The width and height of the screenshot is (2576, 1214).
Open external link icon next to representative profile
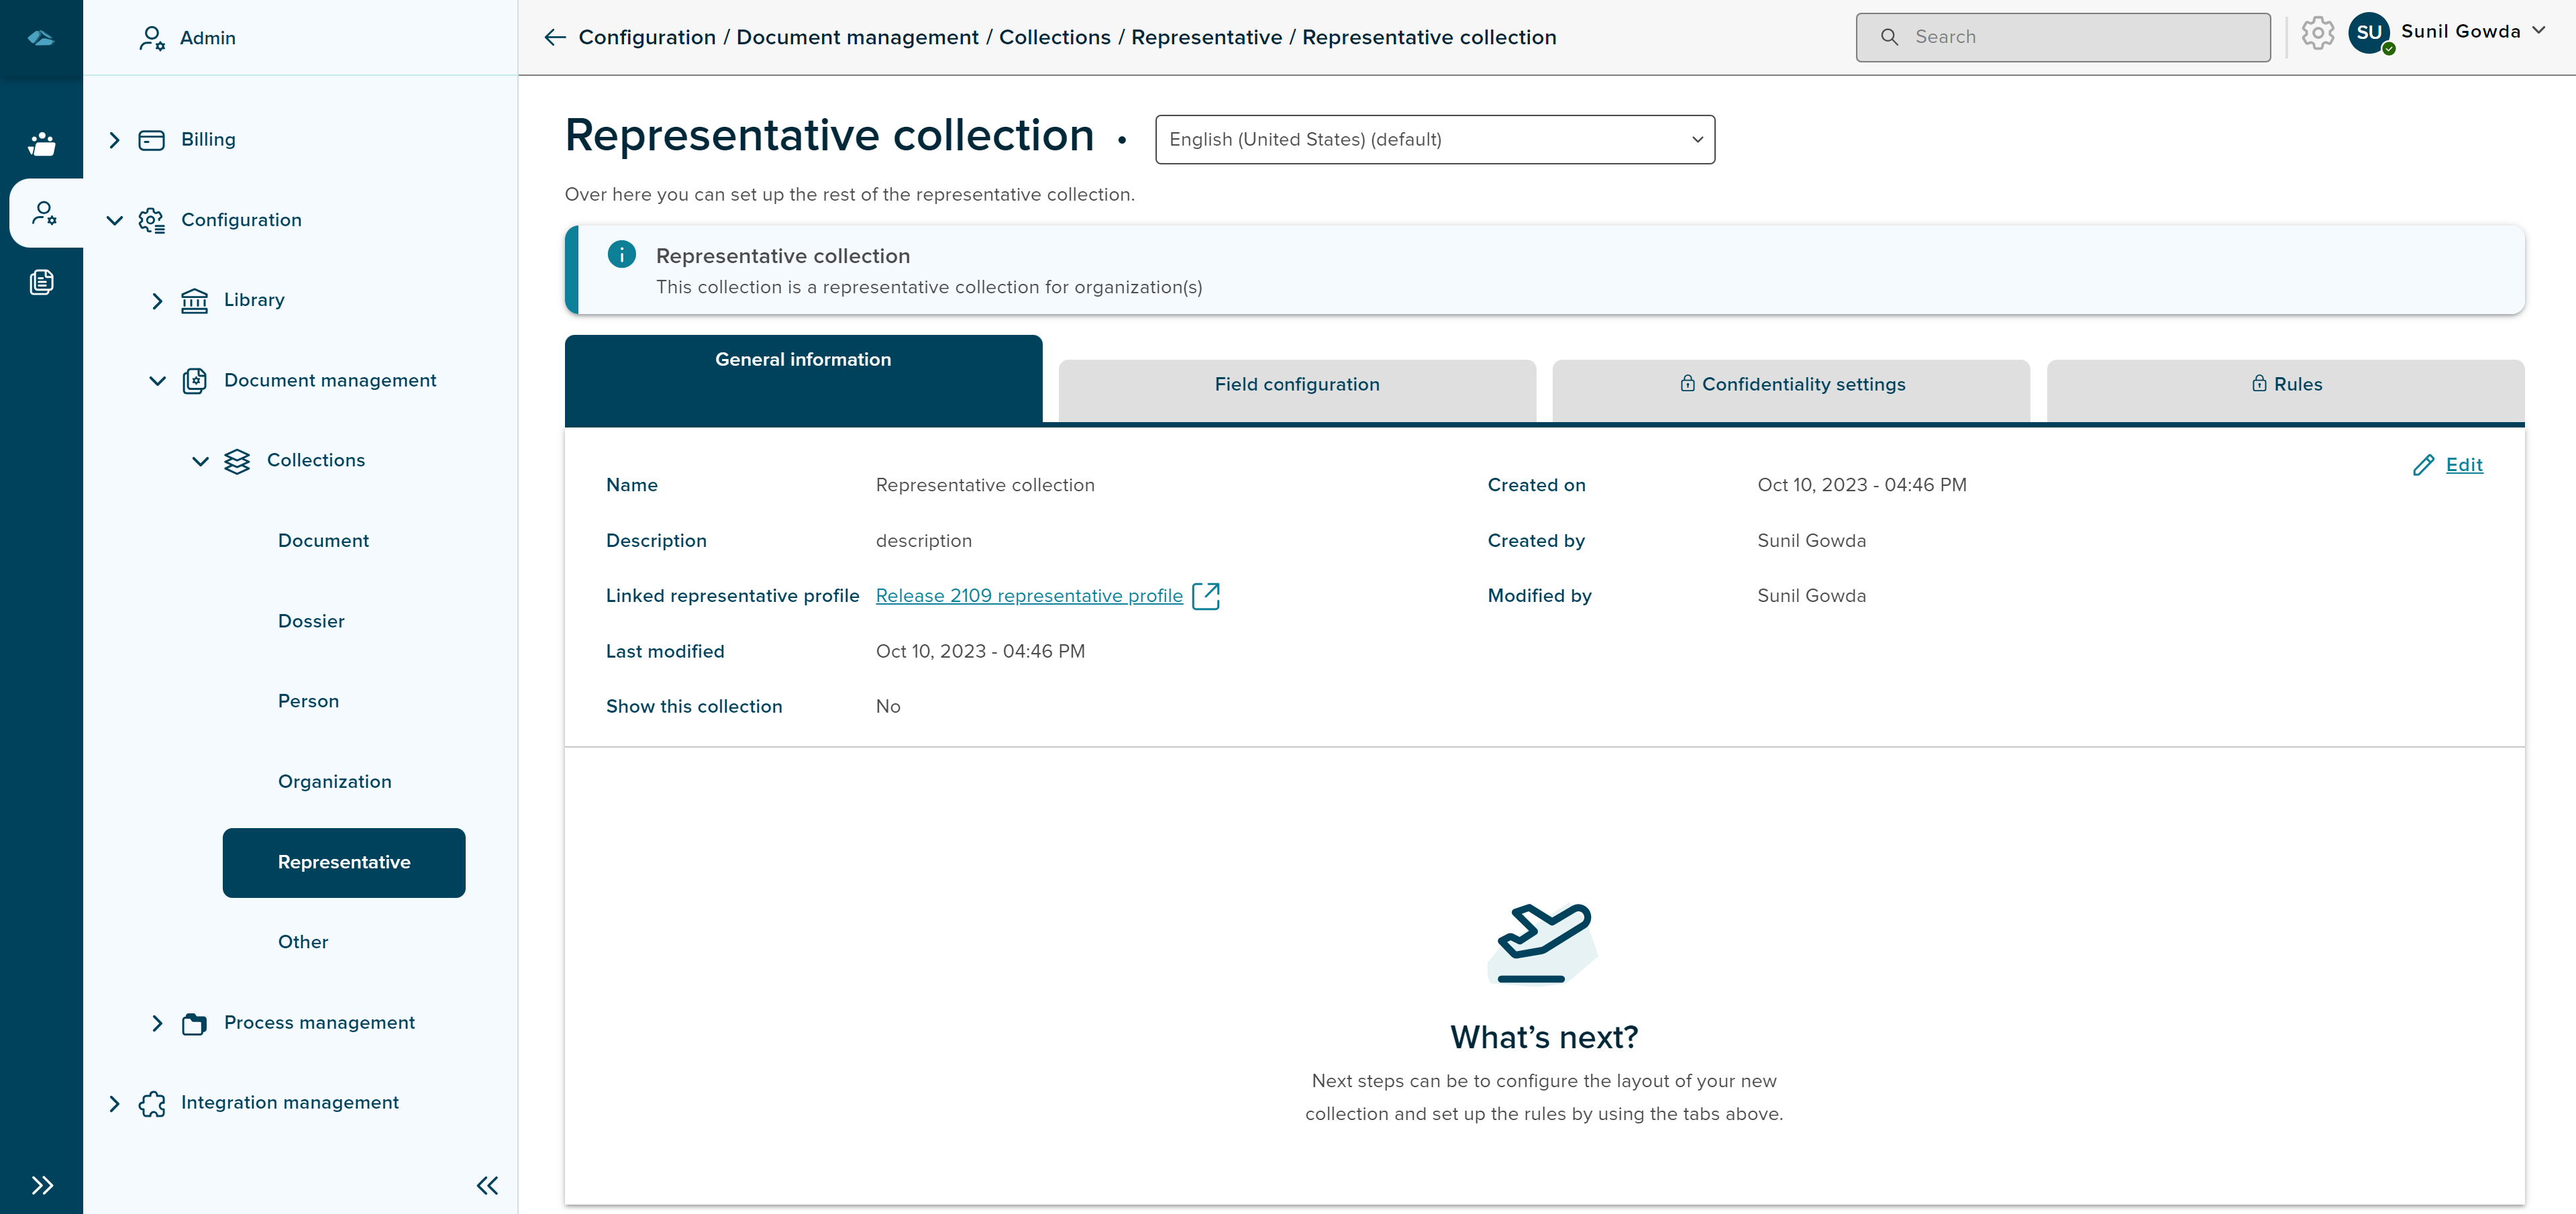coord(1206,596)
